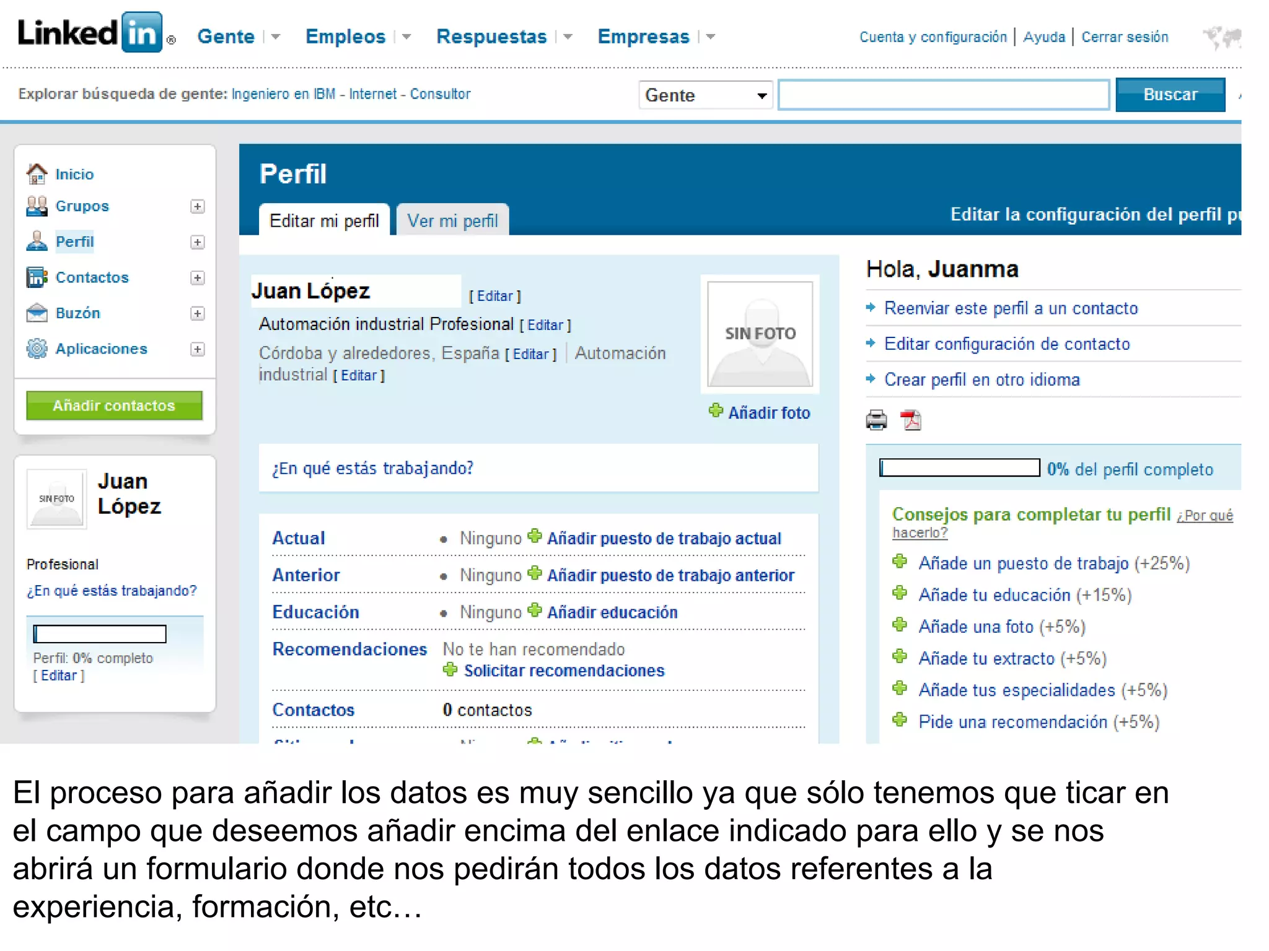Click the Buscar search button
Viewport: 1269px width, 951px height.
[1170, 95]
